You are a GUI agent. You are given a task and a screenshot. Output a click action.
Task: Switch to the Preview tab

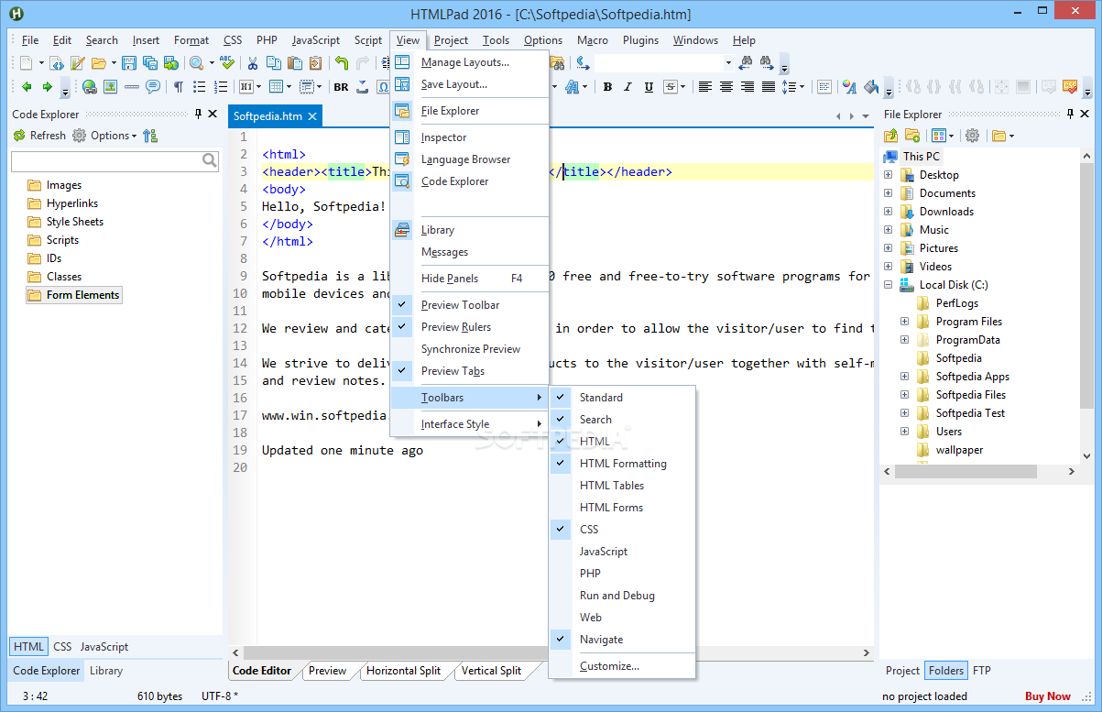[327, 671]
